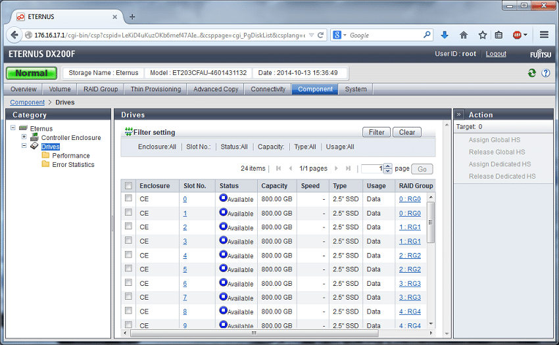Go to the first page of drives
559x345 pixels.
pos(279,168)
